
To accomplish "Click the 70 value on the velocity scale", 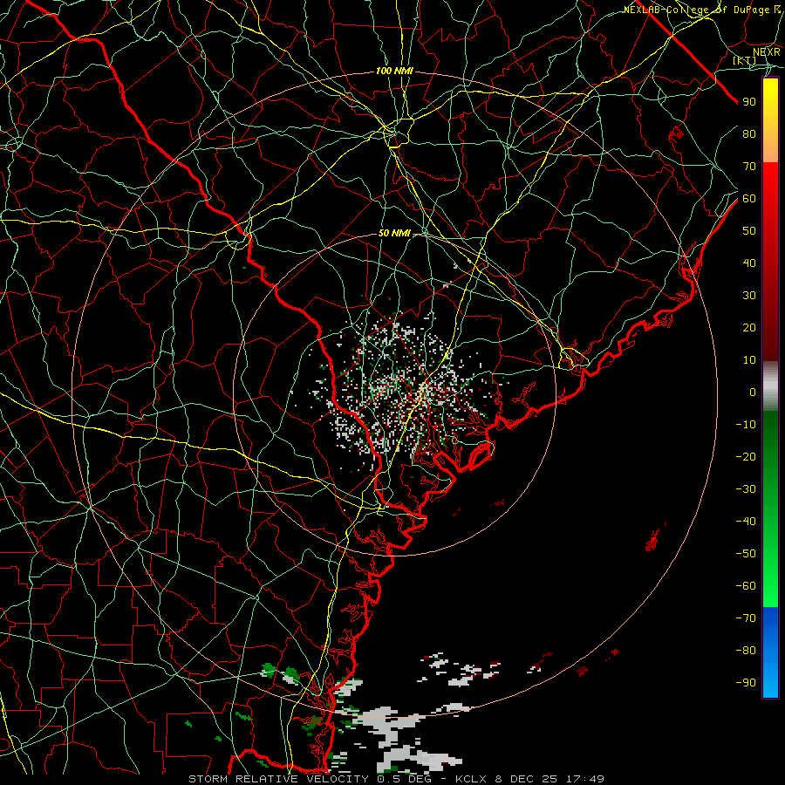I will click(749, 167).
